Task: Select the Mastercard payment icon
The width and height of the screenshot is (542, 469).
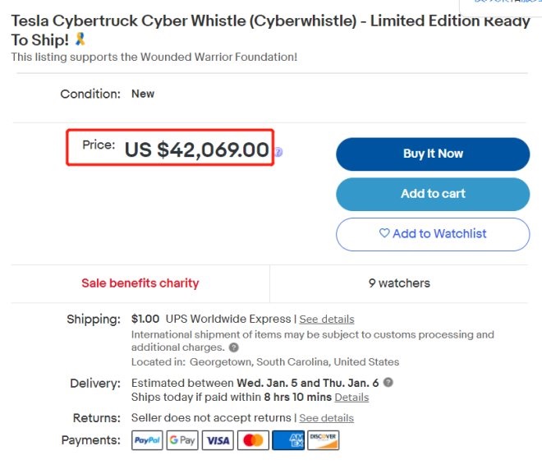Action: click(x=253, y=441)
